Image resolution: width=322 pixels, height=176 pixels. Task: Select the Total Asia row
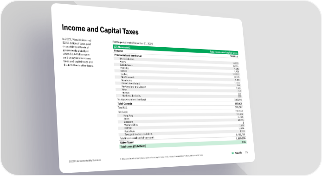point(180,112)
